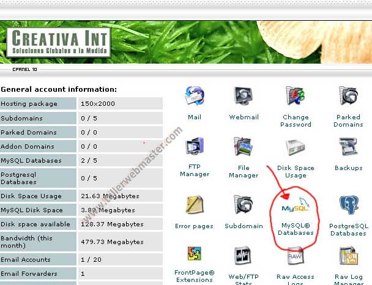The width and height of the screenshot is (372, 285).
Task: Click the MySQL Databases text link
Action: click(x=296, y=229)
